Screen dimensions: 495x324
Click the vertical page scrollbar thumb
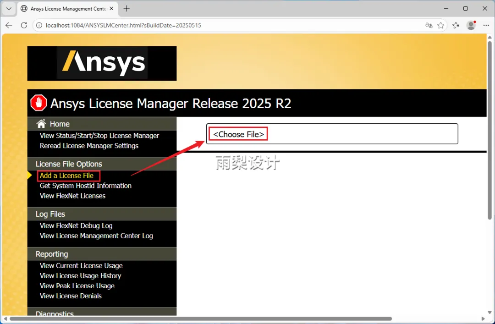[489, 130]
